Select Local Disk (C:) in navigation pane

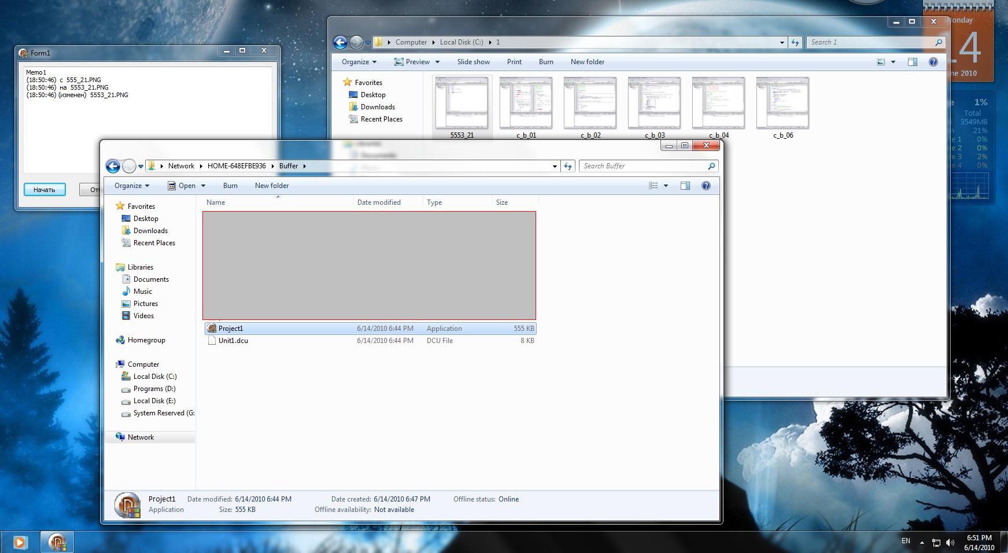pos(154,377)
